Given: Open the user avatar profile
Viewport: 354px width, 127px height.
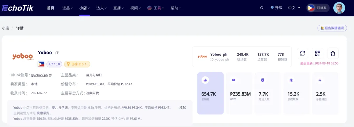Looking at the screenshot, I should (339, 8).
